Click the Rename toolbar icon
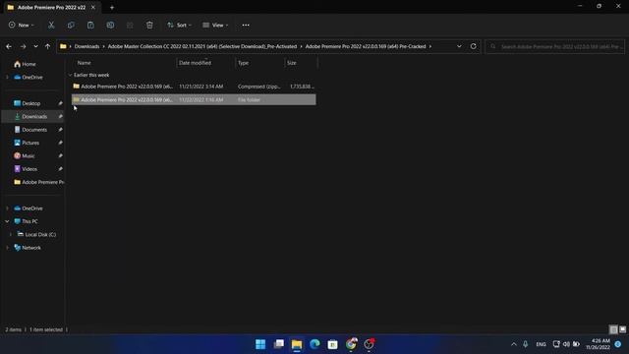 coord(110,25)
